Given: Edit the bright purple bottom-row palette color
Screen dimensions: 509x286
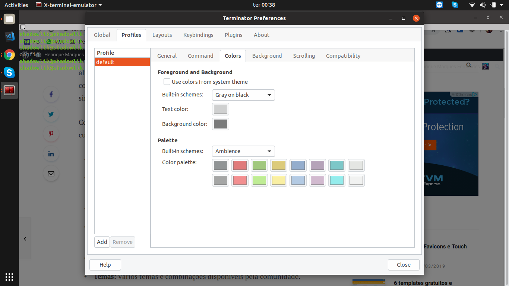Looking at the screenshot, I should (317, 180).
